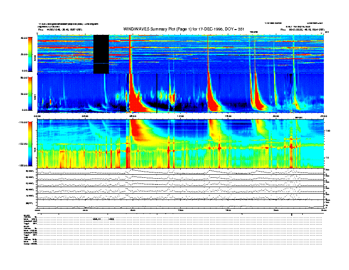Click the RAD1 color scale bar
Image resolution: width=349 pixels, height=270 pixels.
(x=30, y=94)
